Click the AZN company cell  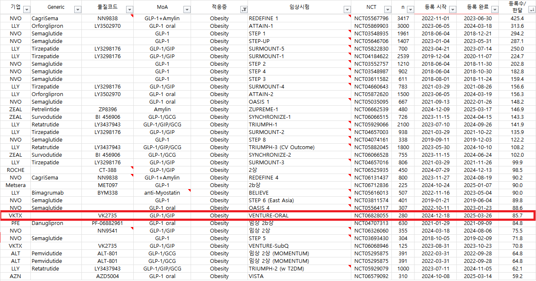16,276
